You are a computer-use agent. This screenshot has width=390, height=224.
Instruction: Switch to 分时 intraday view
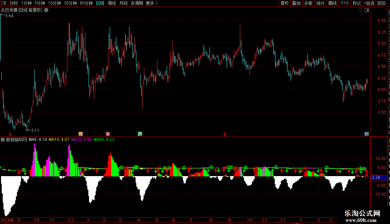click(14, 3)
